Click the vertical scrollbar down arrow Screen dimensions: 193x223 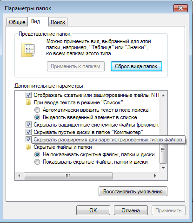coord(163,168)
